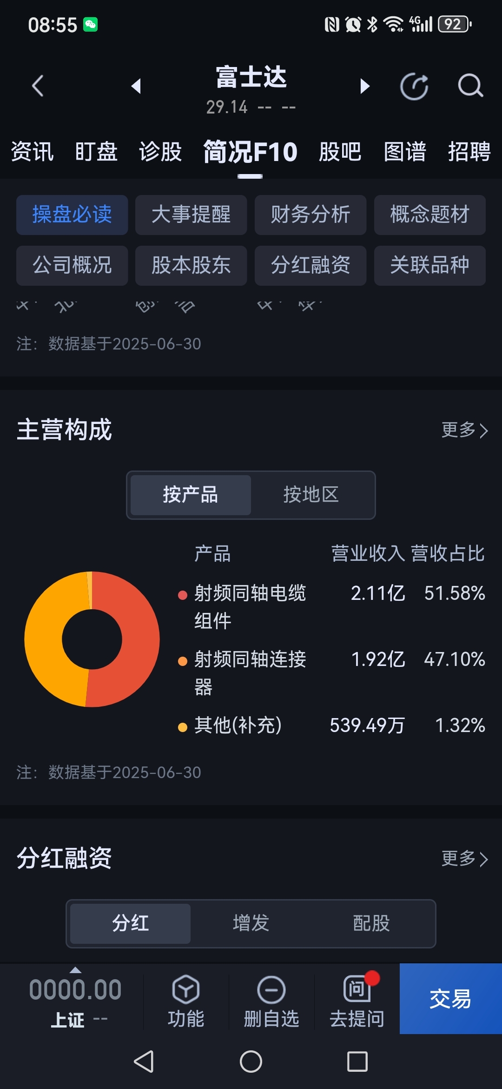Image resolution: width=502 pixels, height=1089 pixels.
Task: Switch to the 股吧 tab
Action: click(340, 152)
